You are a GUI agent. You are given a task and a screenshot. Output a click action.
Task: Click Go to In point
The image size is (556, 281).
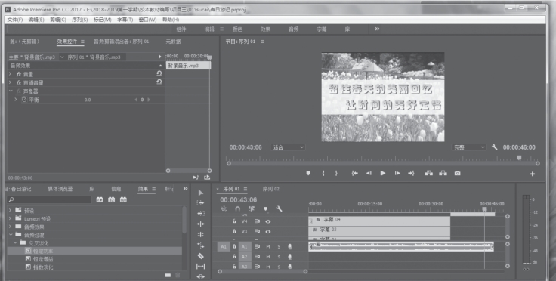coord(354,173)
